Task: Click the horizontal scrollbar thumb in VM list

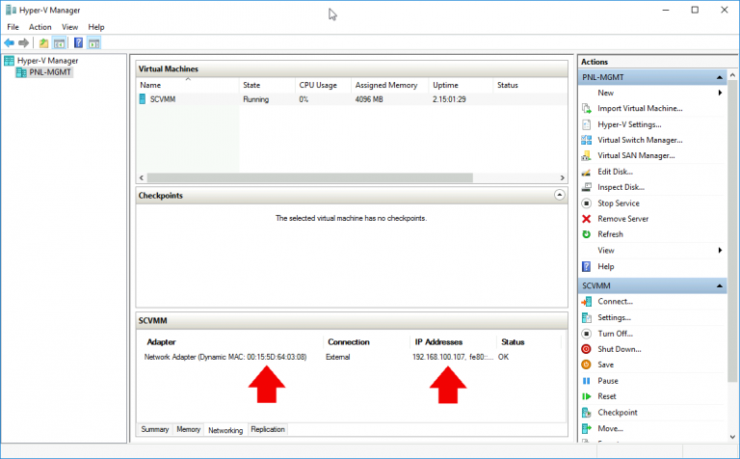Action: 309,178
